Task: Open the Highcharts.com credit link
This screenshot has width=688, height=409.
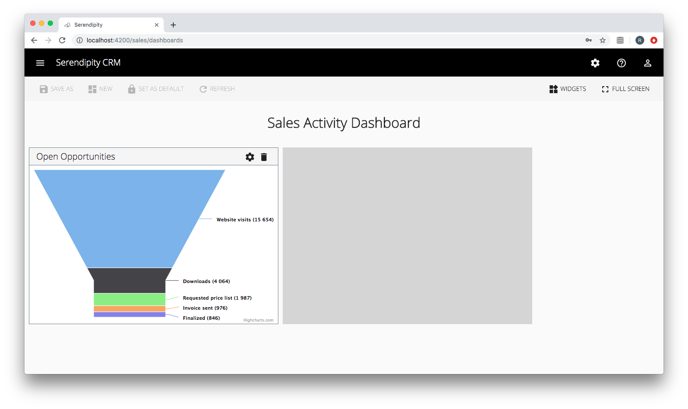Action: (258, 320)
